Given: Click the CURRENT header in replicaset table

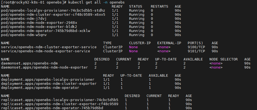Looking at the screenshot, I should [154, 96].
